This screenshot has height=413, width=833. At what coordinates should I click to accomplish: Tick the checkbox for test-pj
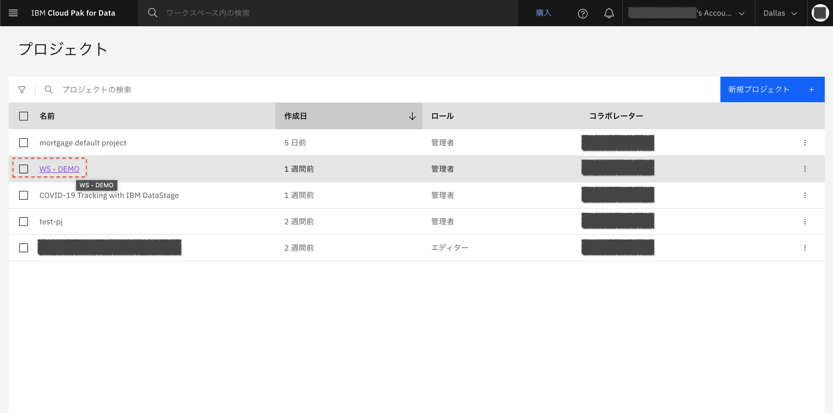24,221
